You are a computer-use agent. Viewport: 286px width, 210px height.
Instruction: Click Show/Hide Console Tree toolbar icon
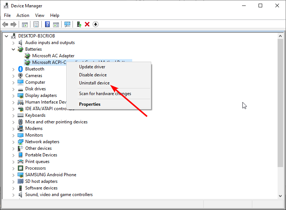(x=25, y=24)
